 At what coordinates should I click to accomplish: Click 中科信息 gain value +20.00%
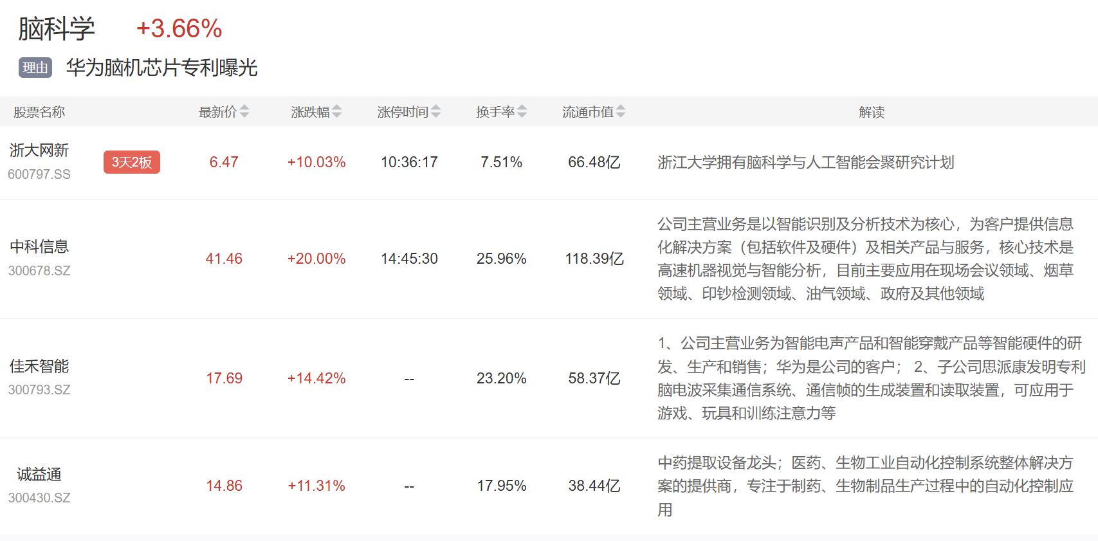[x=316, y=259]
